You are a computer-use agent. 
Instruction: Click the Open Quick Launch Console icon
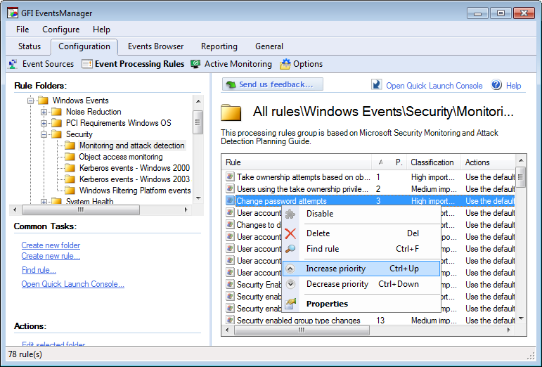coord(376,84)
